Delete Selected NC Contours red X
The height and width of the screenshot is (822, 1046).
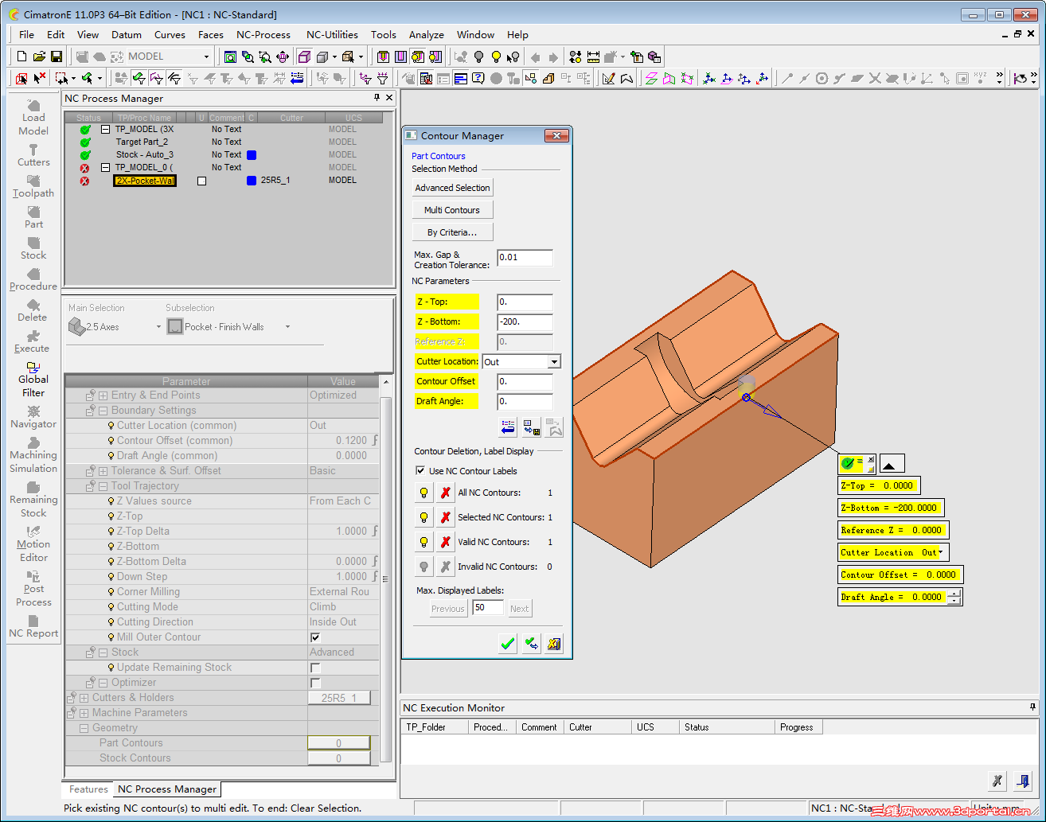(x=446, y=517)
